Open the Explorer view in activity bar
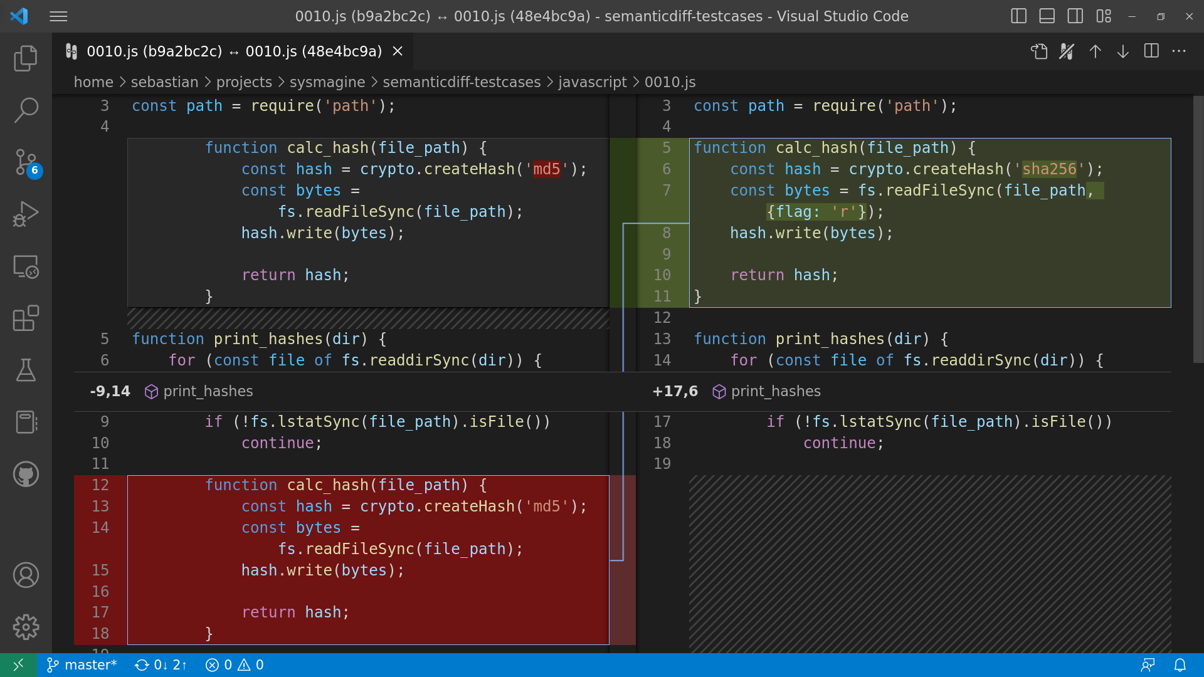The image size is (1204, 677). [26, 58]
